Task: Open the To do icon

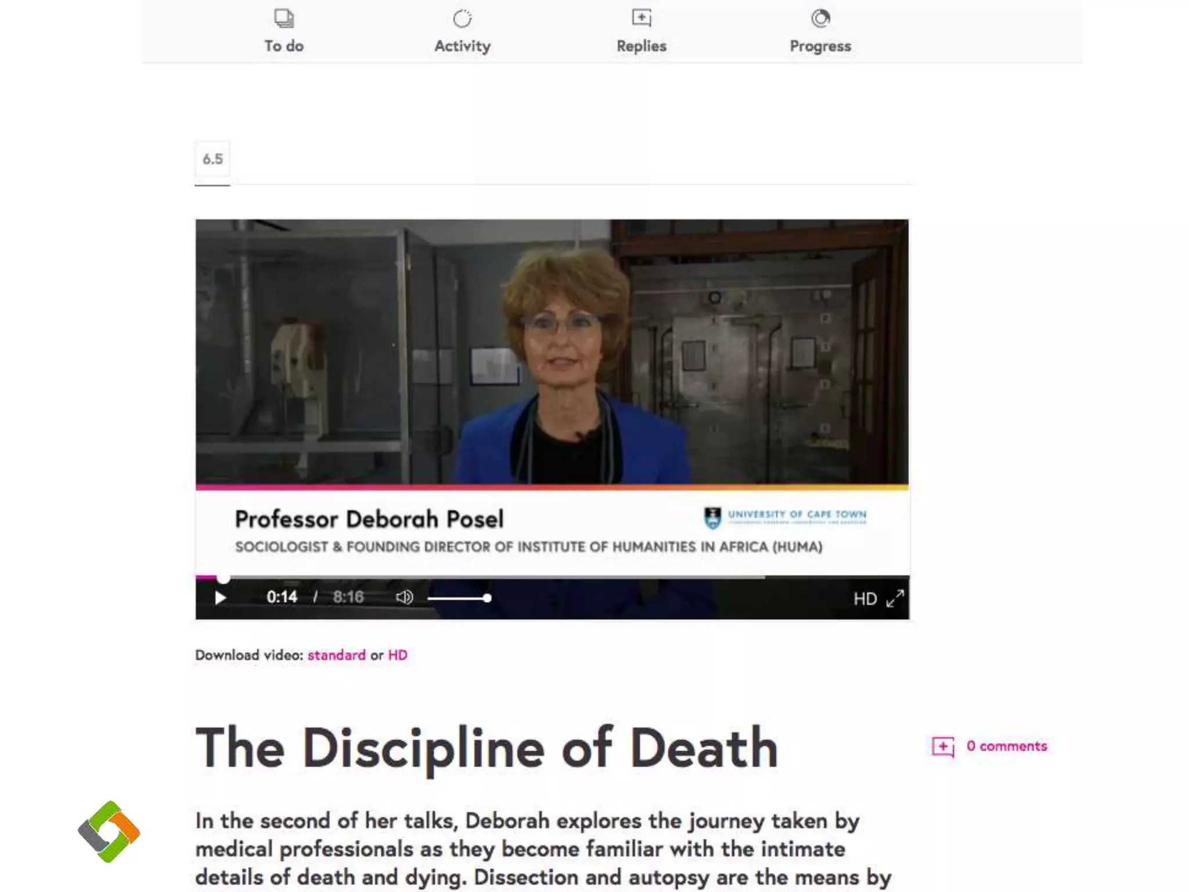Action: (284, 18)
